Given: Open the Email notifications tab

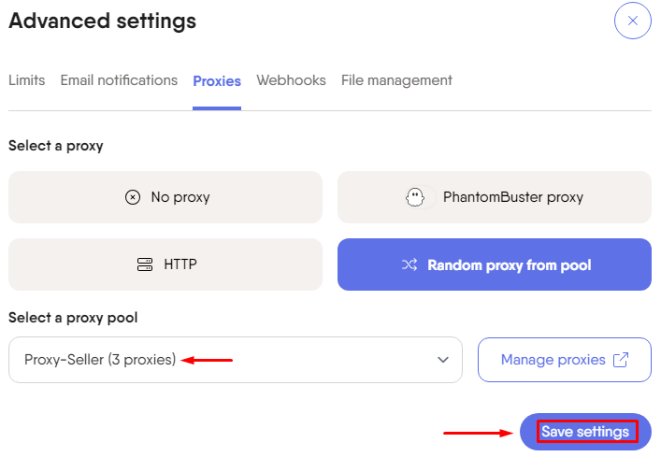Looking at the screenshot, I should click(119, 80).
